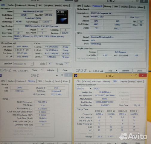The height and width of the screenshot is (144, 151).
Task: Maximize the Memory window
Action: coord(62,75)
